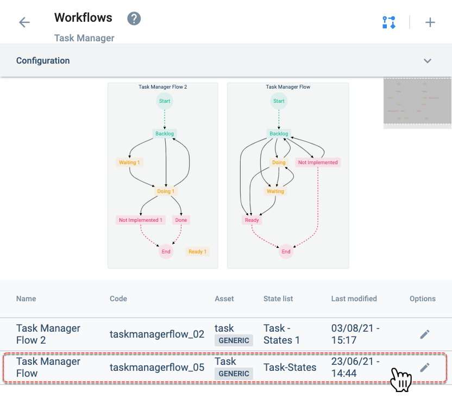Click the Task-States cell

tap(290, 368)
